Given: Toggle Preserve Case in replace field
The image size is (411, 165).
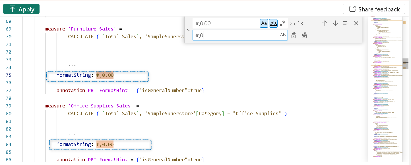Looking at the screenshot, I should point(282,35).
